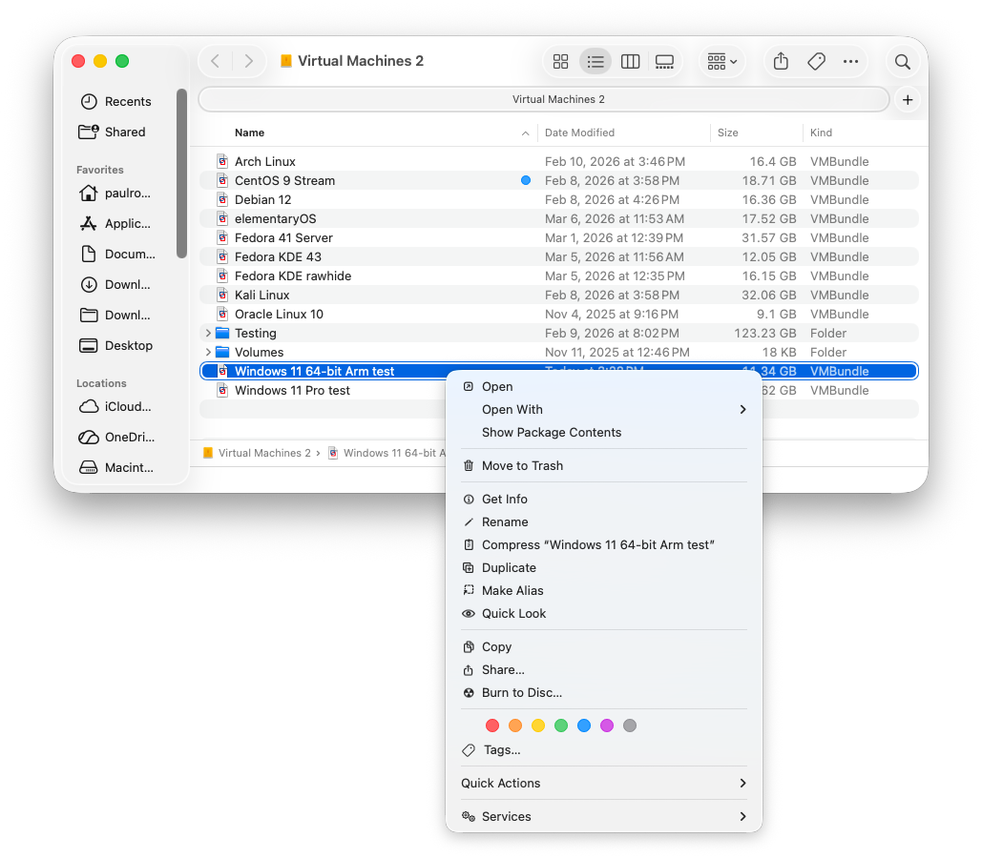Open Macintosh HD in sidebar

pos(116,467)
